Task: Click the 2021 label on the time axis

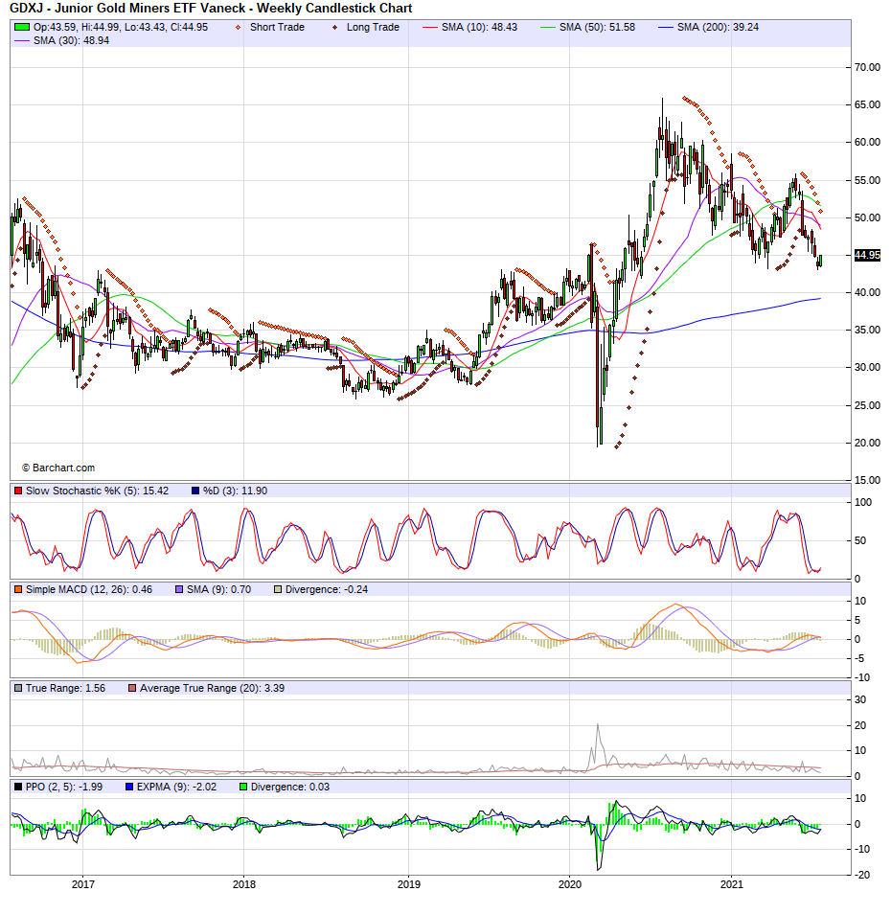Action: pyautogui.click(x=732, y=885)
